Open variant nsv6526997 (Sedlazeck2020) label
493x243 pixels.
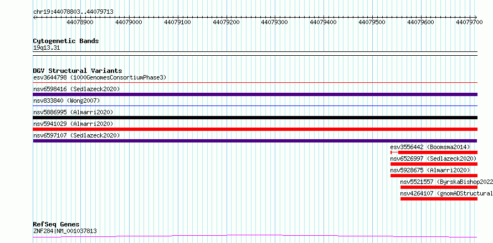(x=433, y=159)
